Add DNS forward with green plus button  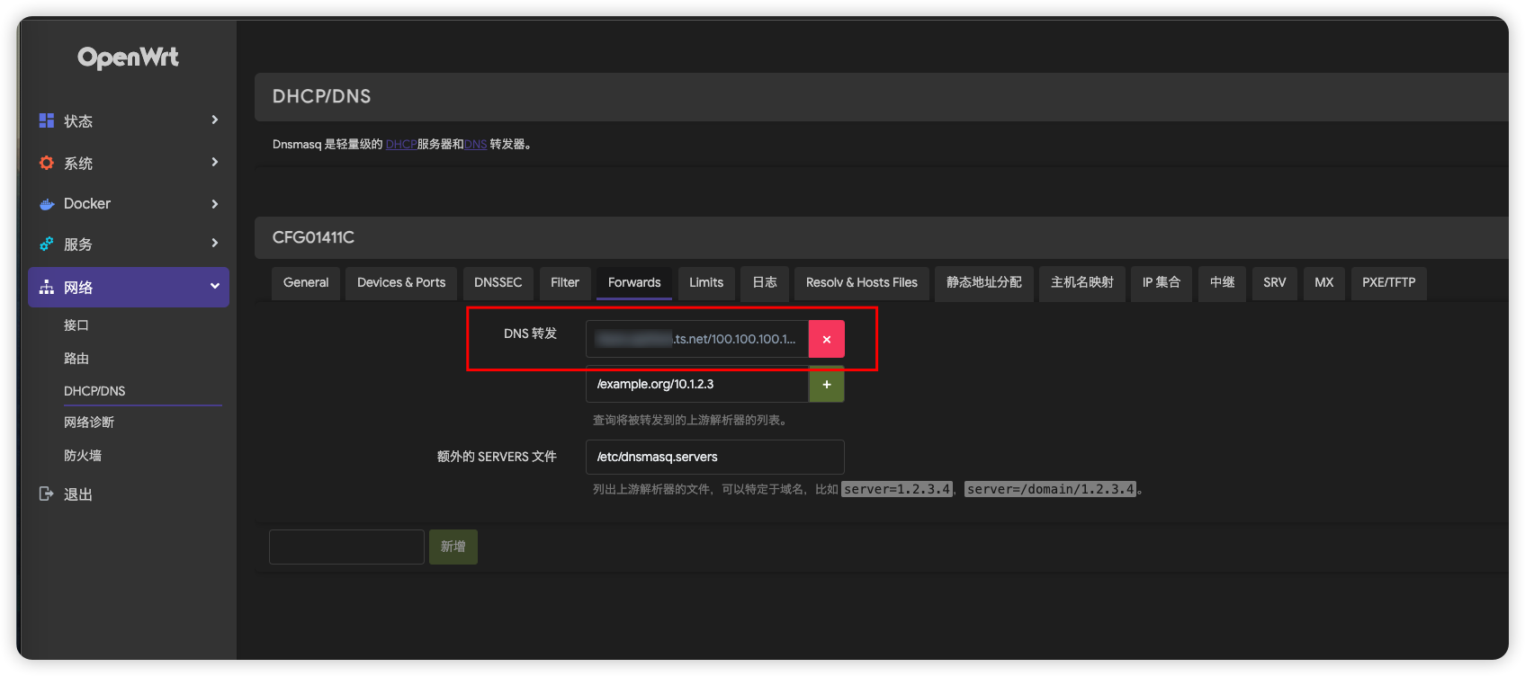click(826, 384)
